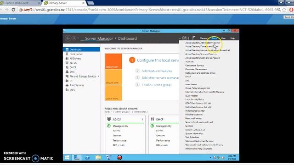294x165 pixels.
Task: Click the LEARN MORE tile
Action: click(x=113, y=93)
